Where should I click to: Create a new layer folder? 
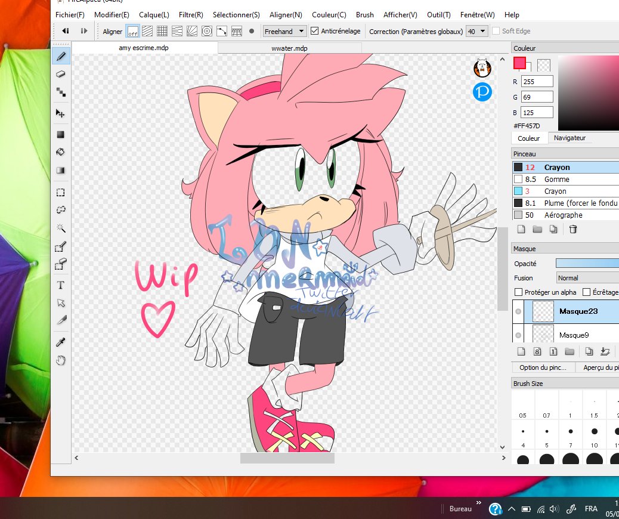[x=570, y=351]
